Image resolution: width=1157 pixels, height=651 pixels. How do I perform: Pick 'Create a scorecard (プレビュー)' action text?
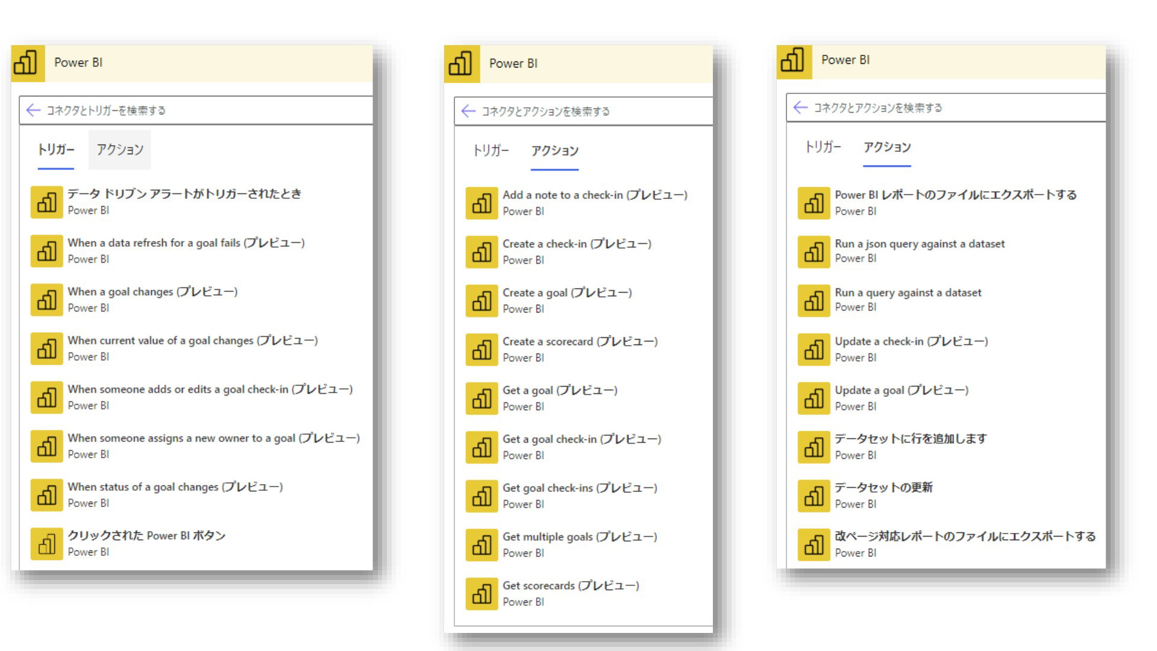click(580, 341)
